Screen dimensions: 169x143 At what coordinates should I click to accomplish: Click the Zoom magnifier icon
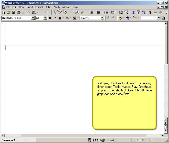[x=126, y=12]
